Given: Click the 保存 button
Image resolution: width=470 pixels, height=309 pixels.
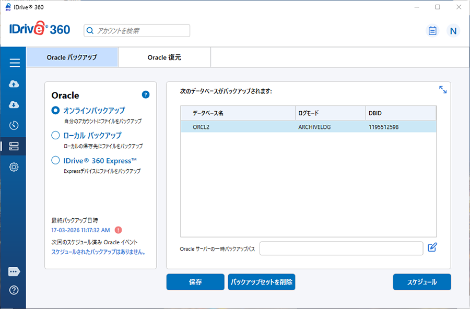Looking at the screenshot, I should coord(195,282).
